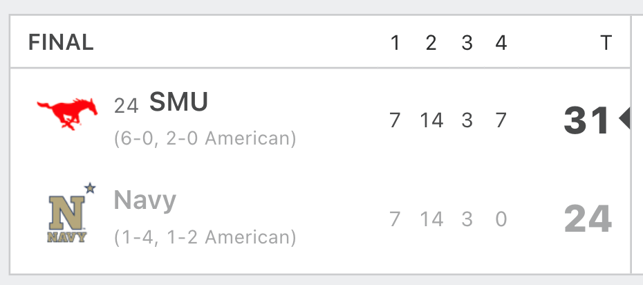
Task: Click SMU's record (6-0, 2-0 American)
Action: pyautogui.click(x=205, y=138)
